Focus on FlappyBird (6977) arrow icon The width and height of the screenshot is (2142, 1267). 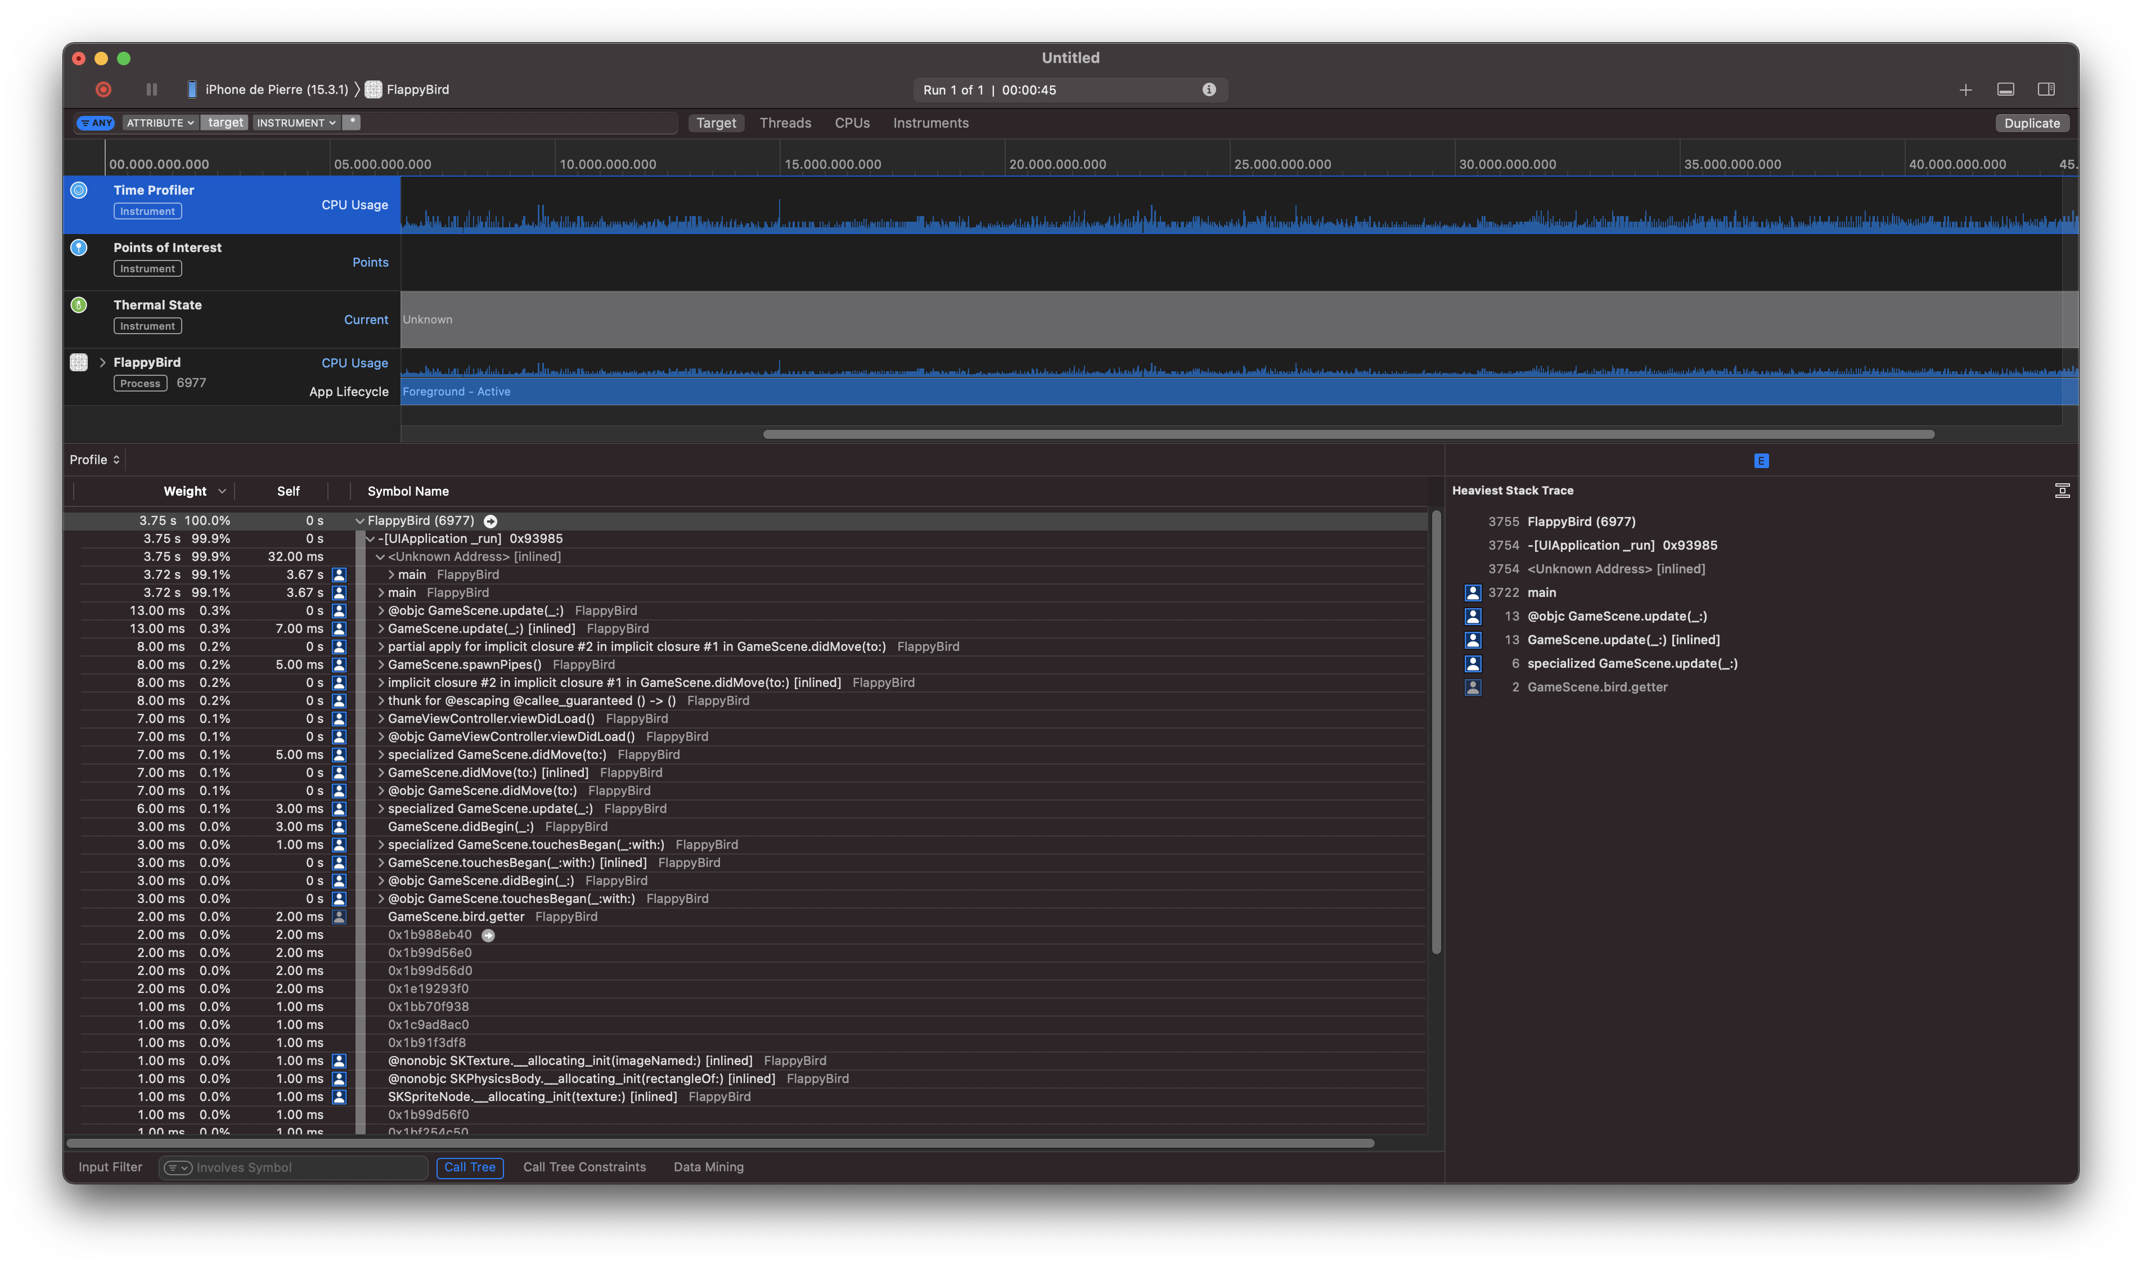(x=490, y=521)
